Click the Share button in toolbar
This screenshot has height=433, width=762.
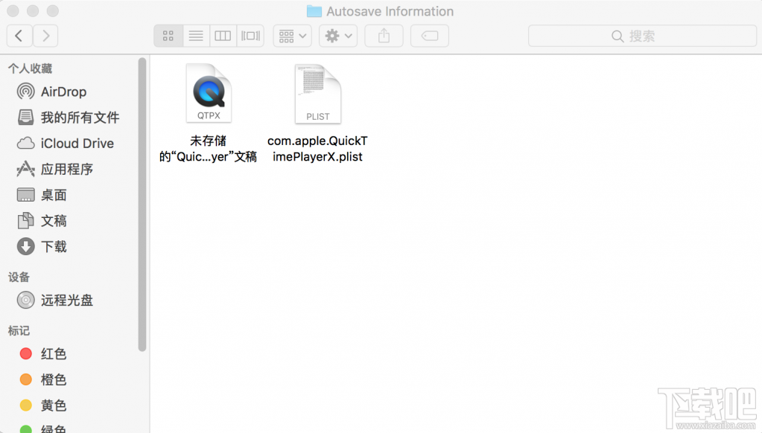[x=384, y=36]
